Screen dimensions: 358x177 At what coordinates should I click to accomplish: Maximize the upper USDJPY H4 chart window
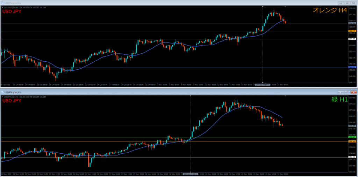(347, 3)
